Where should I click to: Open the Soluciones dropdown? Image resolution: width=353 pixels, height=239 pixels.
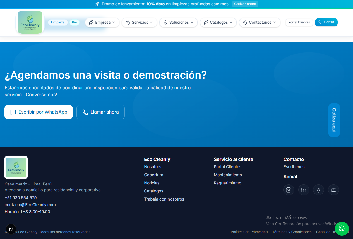[178, 22]
